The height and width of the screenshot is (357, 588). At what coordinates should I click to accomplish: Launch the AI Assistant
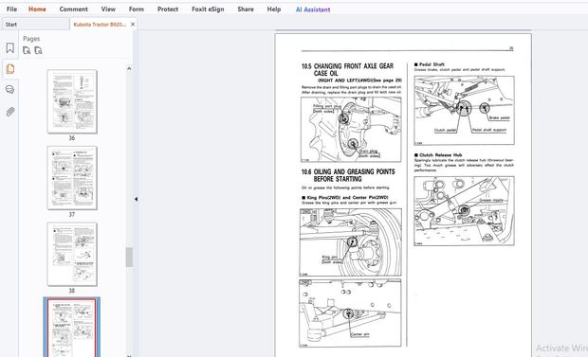pos(313,9)
